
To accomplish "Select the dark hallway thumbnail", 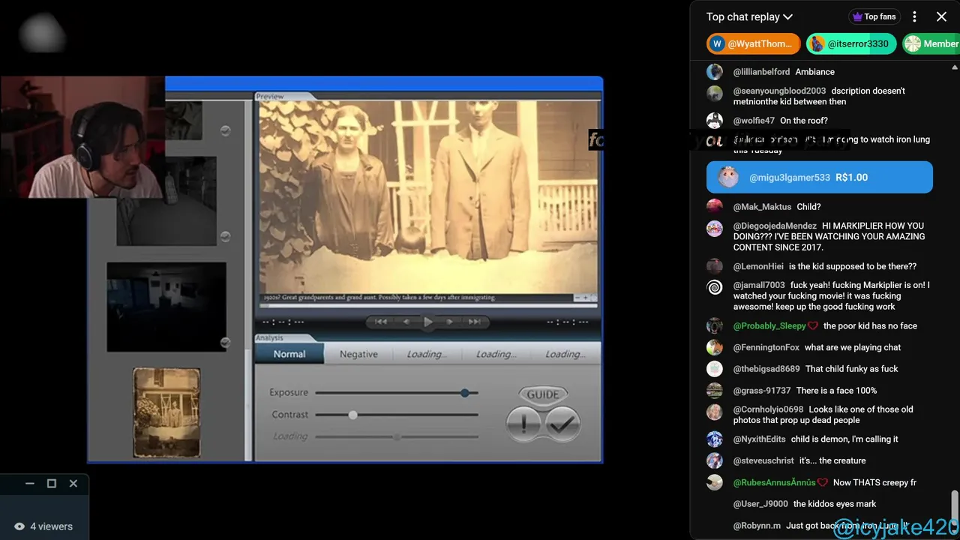I will 166,201.
